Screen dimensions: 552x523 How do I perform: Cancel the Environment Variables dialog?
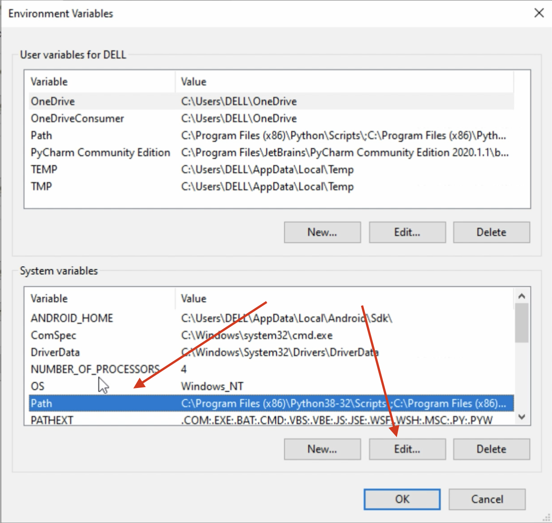coord(487,499)
